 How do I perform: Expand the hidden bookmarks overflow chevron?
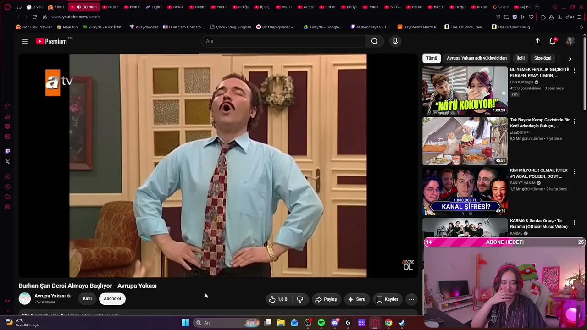(x=581, y=27)
